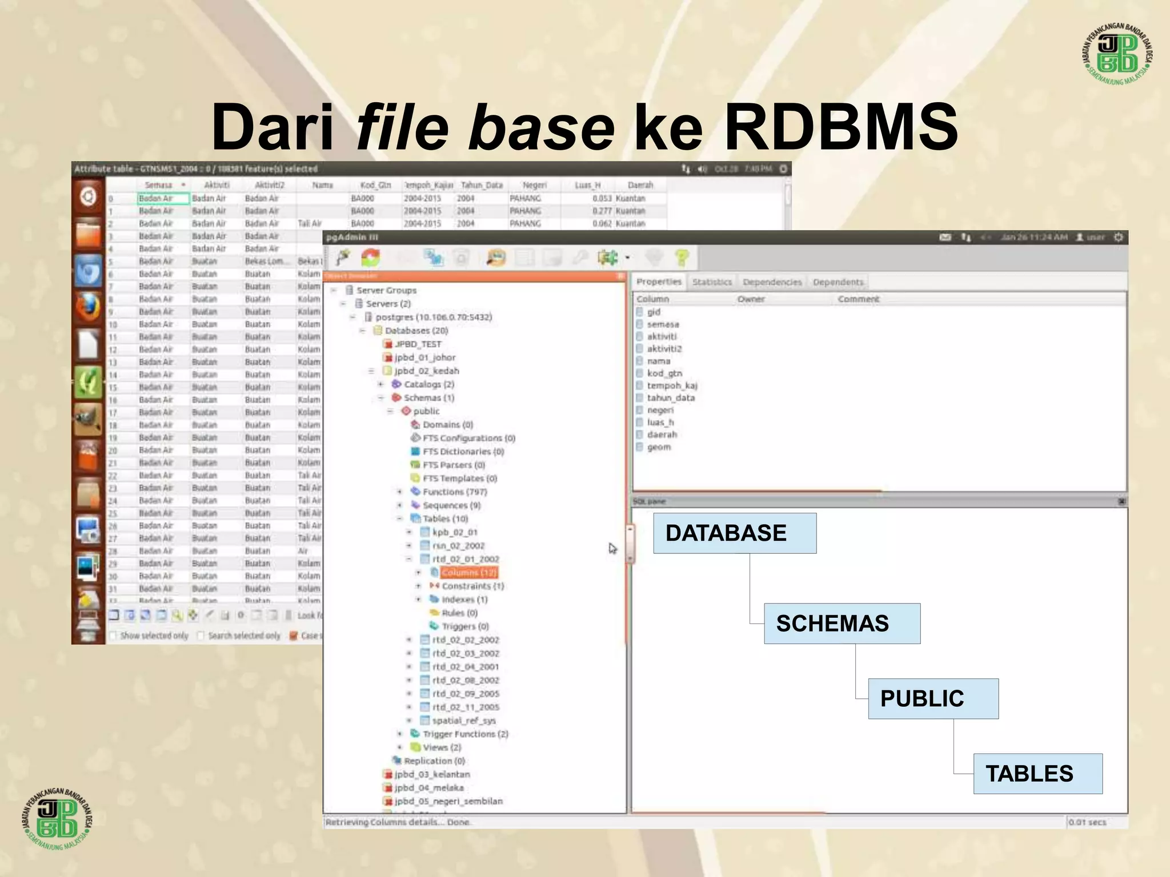Uncheck the Case sensitive checkbox
The image size is (1170, 877).
tap(294, 635)
